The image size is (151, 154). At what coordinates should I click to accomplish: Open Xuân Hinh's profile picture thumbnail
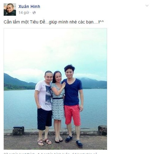(10, 9)
